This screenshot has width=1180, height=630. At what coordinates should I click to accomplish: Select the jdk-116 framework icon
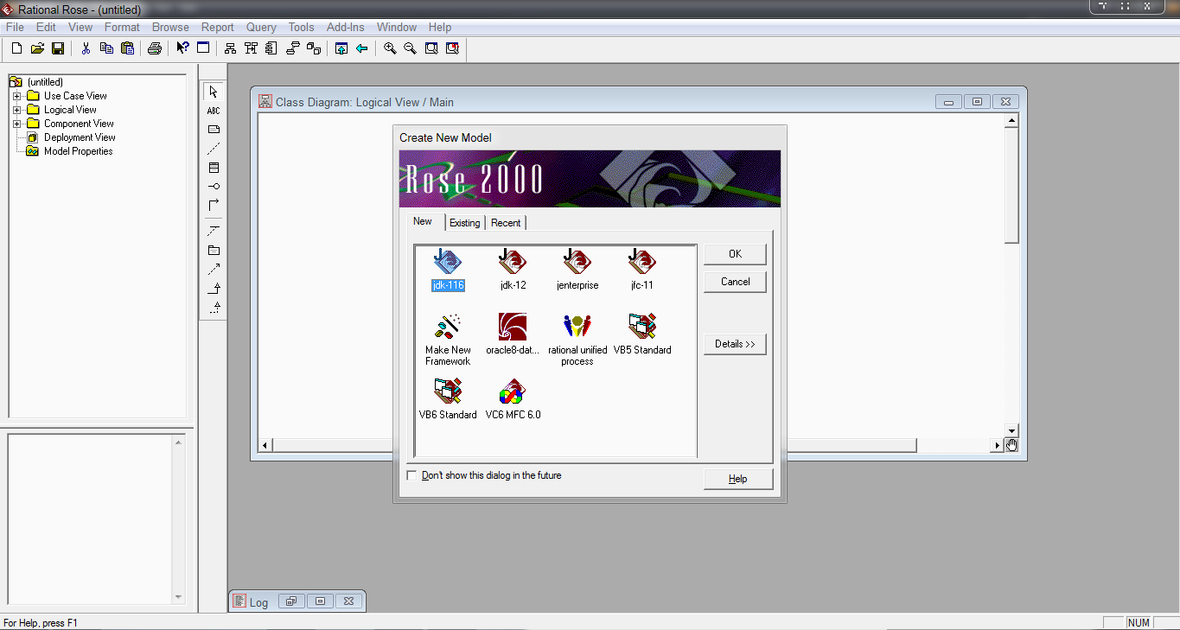click(448, 270)
